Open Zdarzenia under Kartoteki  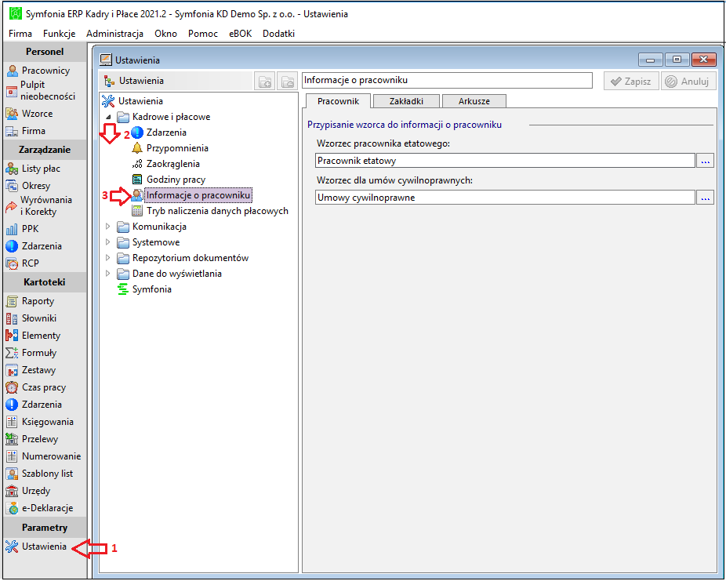click(x=34, y=404)
